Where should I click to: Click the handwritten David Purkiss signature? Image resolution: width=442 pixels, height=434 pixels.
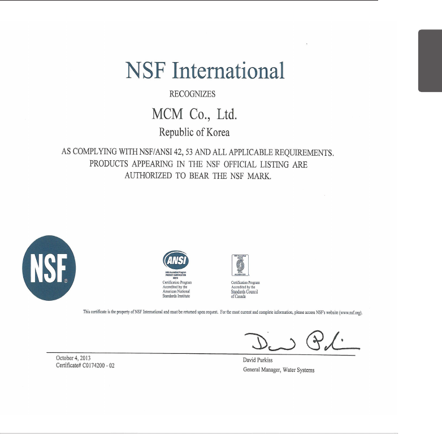(302, 341)
